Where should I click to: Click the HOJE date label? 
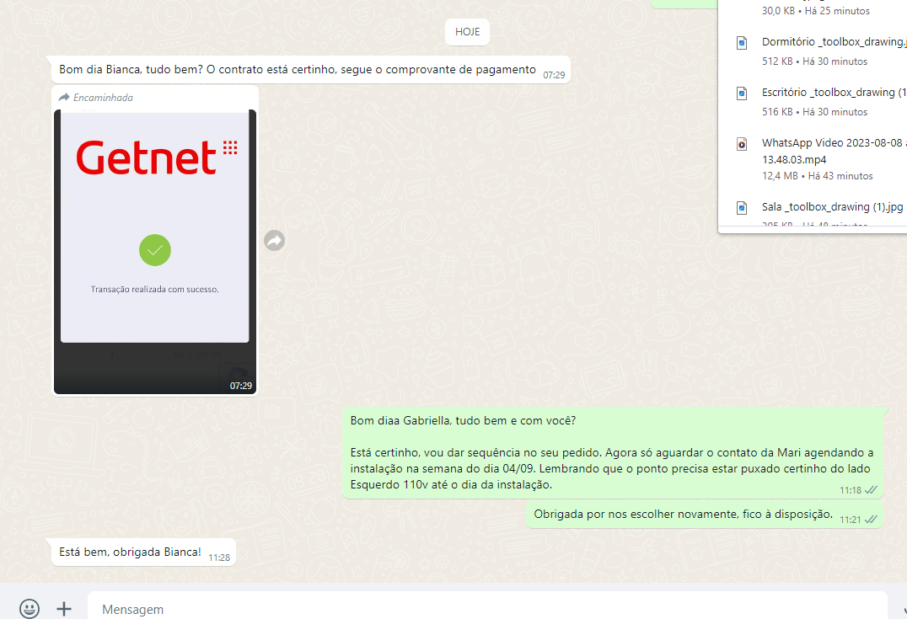coord(467,32)
